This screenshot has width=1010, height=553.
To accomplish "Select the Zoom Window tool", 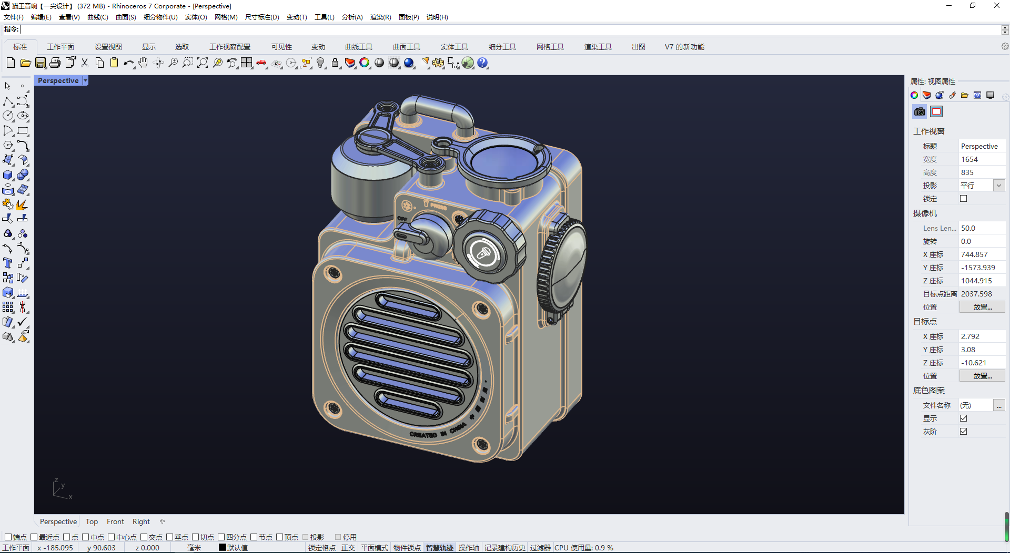I will (187, 63).
